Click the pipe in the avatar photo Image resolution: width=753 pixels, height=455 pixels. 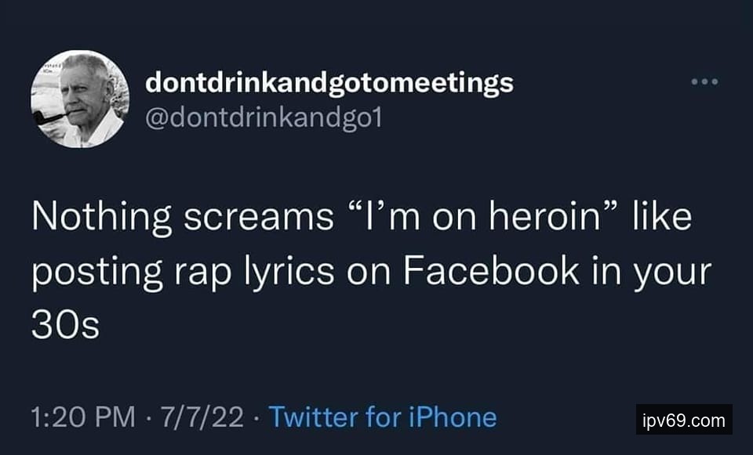pos(47,117)
